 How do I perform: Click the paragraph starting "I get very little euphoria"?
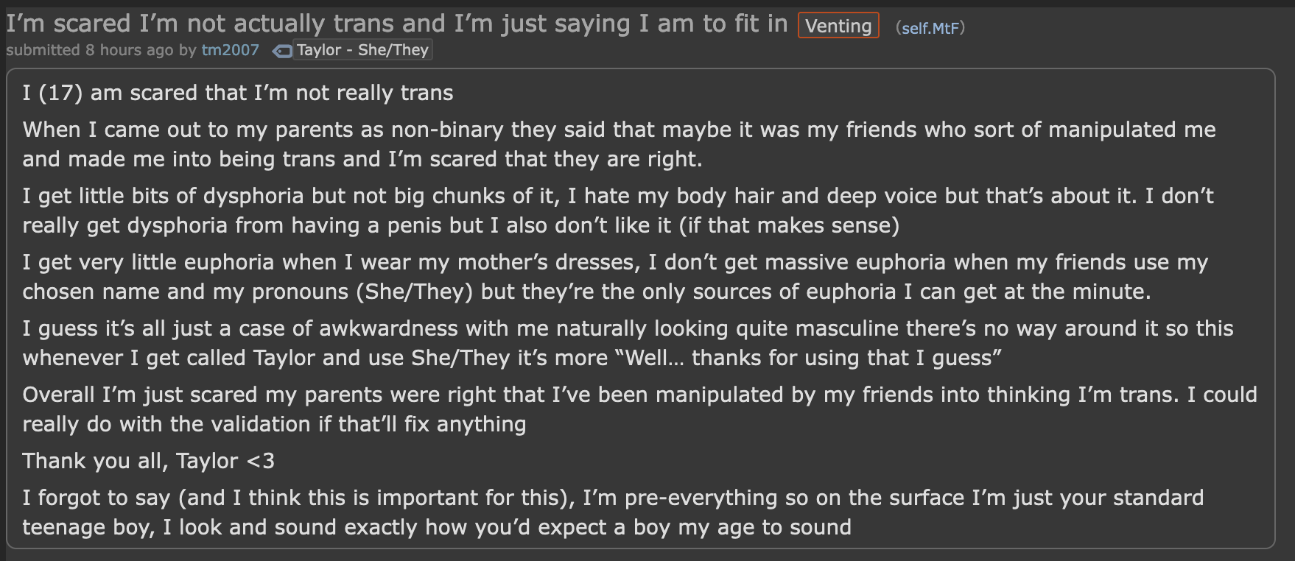tap(615, 277)
